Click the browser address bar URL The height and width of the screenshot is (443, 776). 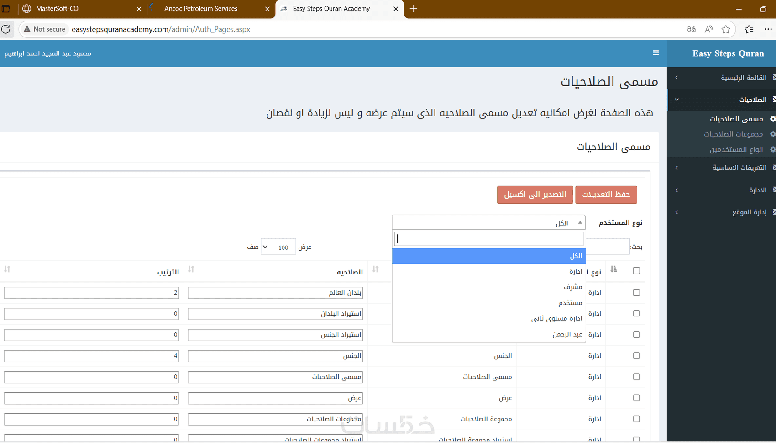[161, 29]
